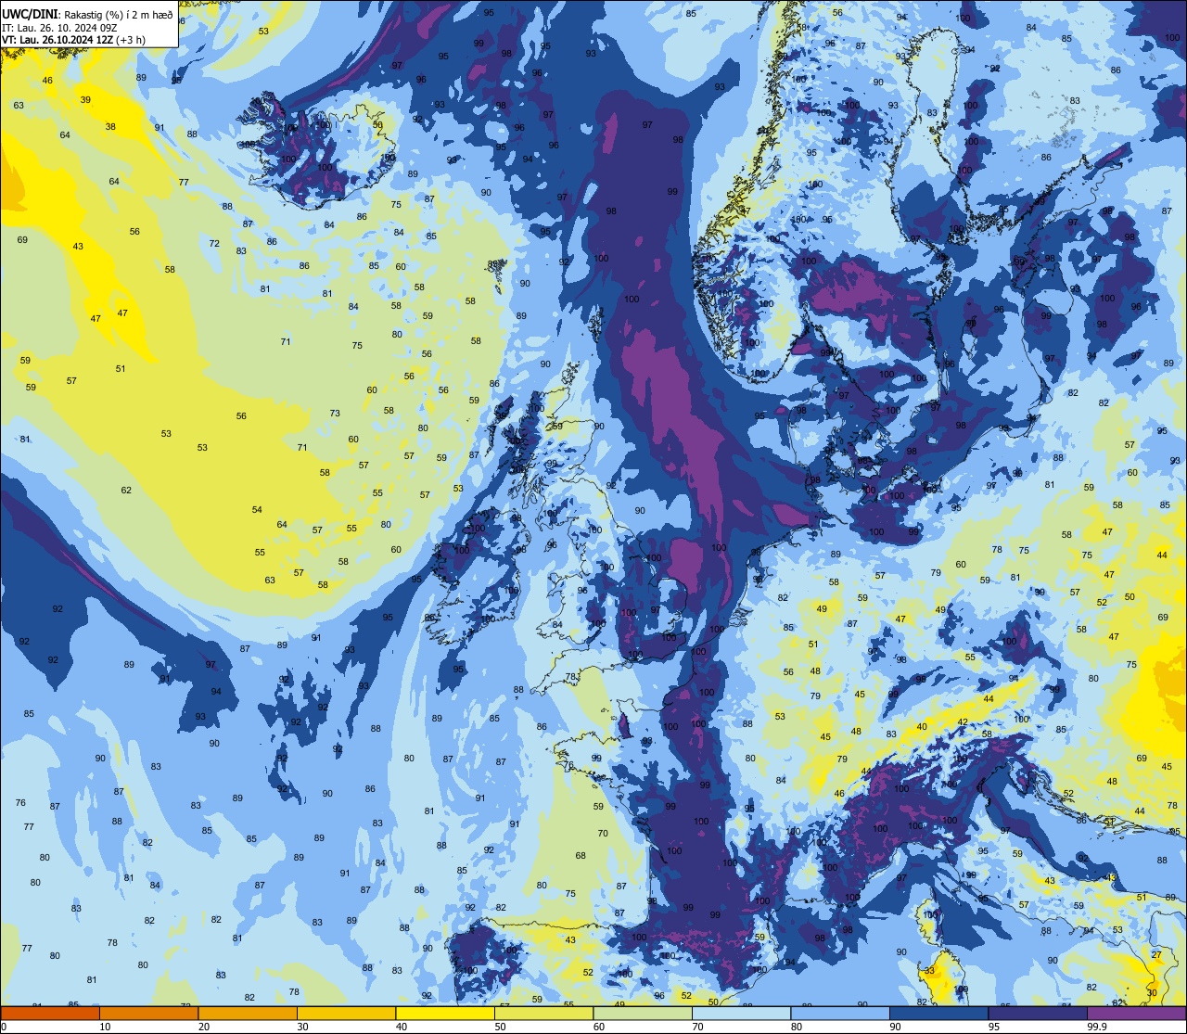The image size is (1187, 1034).
Task: Pick the medium blue legend swatch 80–90
Action: tap(840, 1013)
